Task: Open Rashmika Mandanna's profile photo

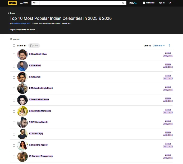Action: (x=22, y=111)
